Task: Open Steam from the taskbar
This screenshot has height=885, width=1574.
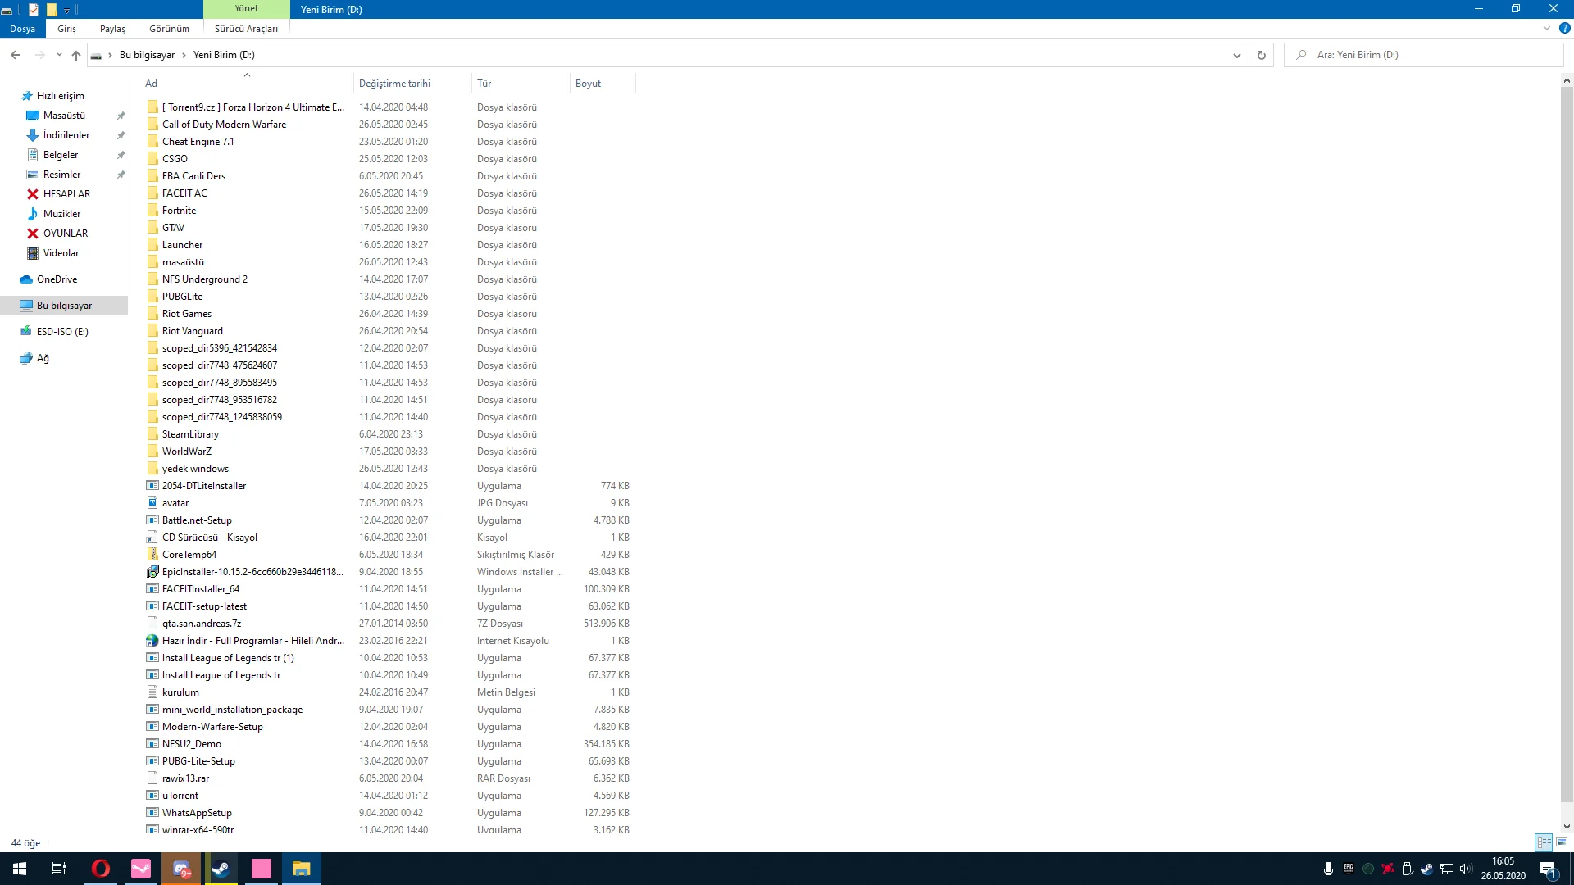Action: click(221, 869)
